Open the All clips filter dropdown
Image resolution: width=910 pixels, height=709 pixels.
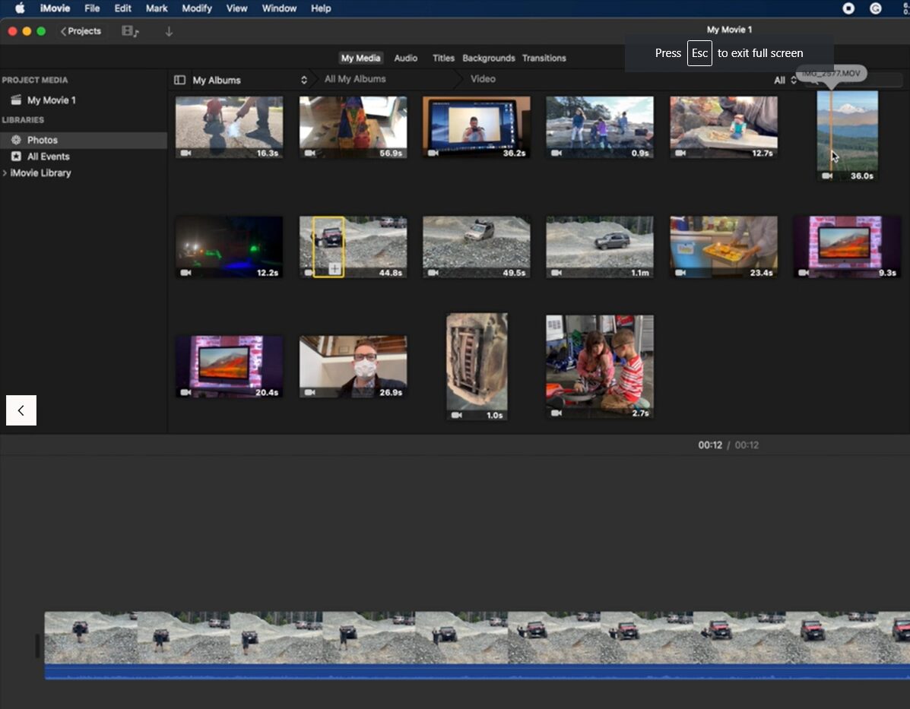pos(785,80)
